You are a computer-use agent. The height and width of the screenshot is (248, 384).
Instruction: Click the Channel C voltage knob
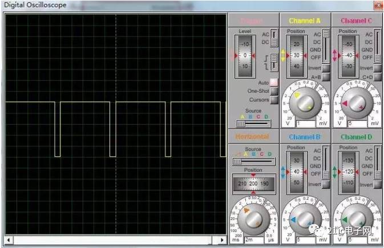point(357,103)
